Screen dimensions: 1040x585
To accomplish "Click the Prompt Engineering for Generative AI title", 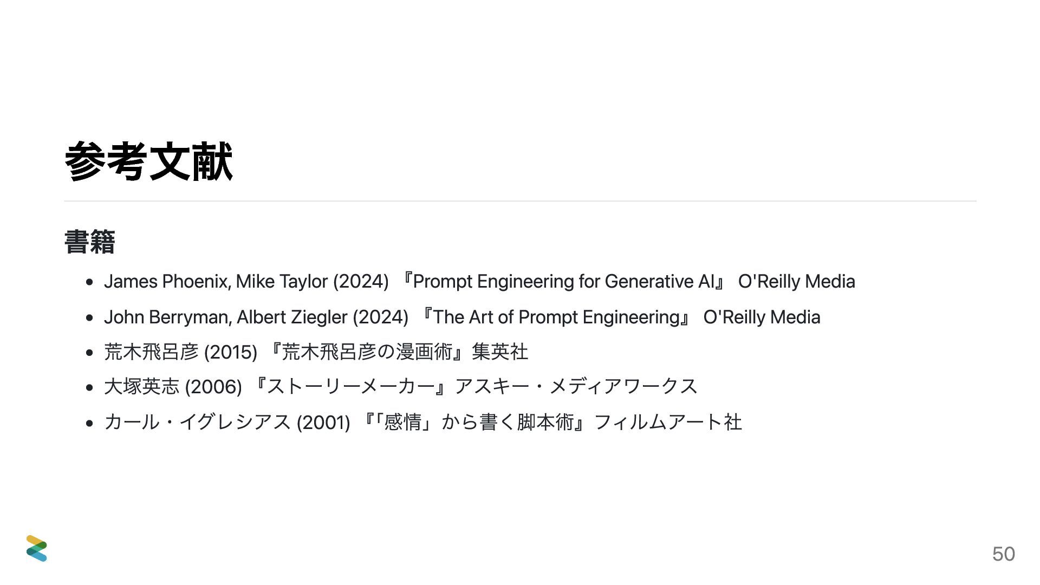I will tap(563, 282).
